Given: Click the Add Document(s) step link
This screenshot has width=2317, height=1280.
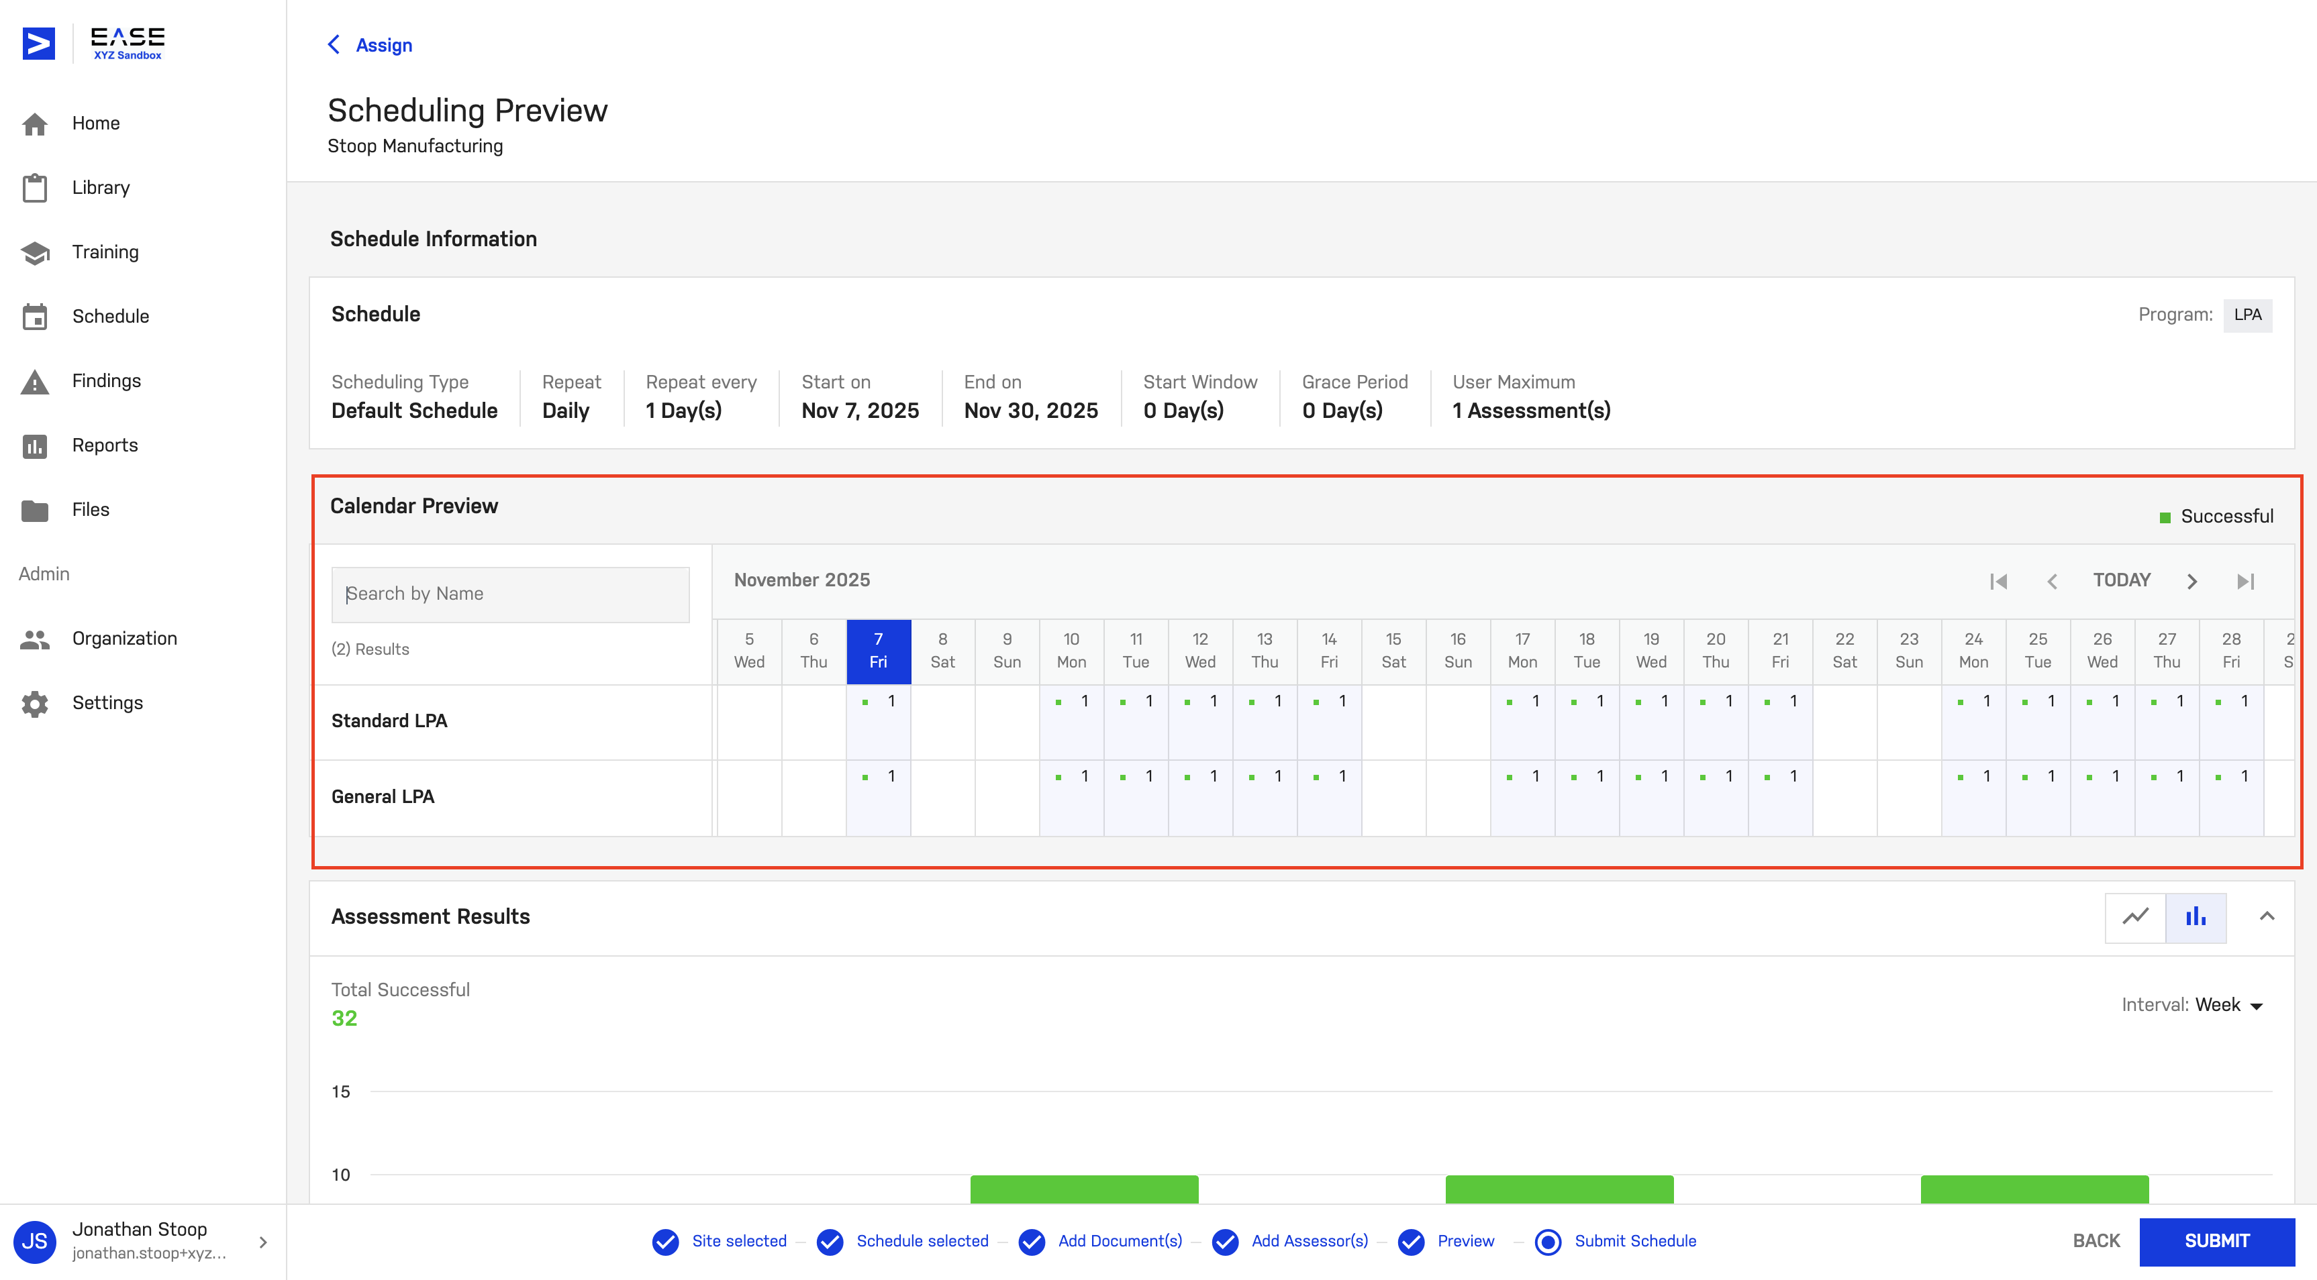Looking at the screenshot, I should click(x=1120, y=1241).
